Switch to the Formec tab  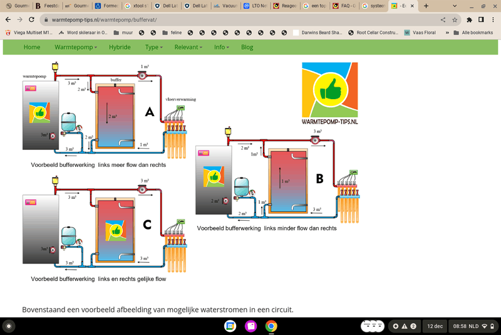click(x=106, y=6)
